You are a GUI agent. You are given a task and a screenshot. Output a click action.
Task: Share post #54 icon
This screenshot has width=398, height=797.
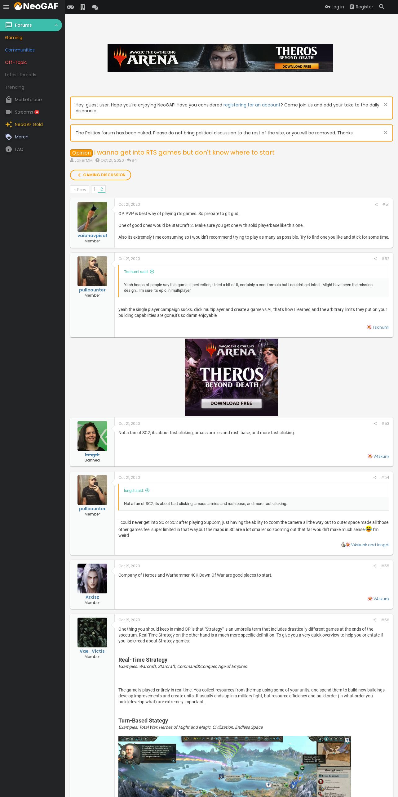[375, 478]
